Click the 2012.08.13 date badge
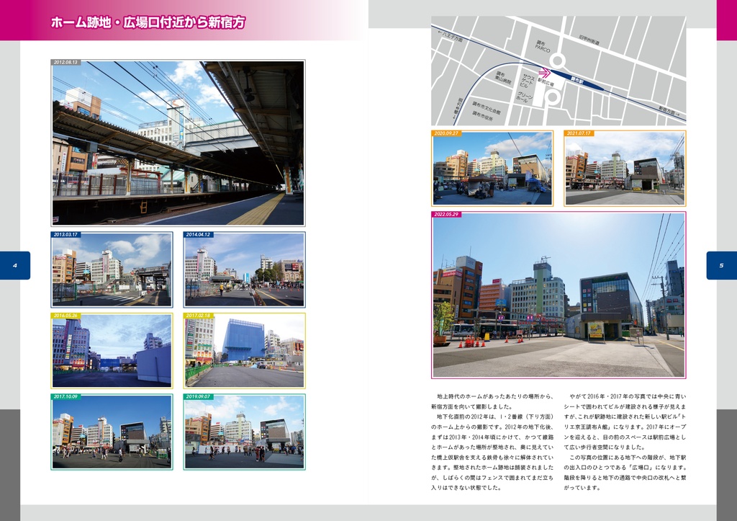737x521 pixels. coord(65,63)
